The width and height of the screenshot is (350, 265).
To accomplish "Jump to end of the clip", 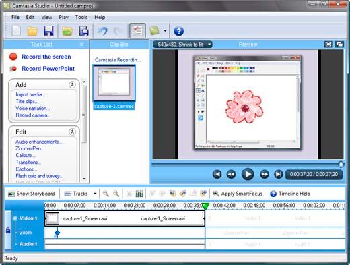I will click(279, 174).
